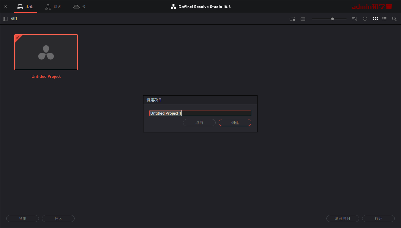
Task: Click the icon right of the new folder icon
Action: (x=303, y=19)
